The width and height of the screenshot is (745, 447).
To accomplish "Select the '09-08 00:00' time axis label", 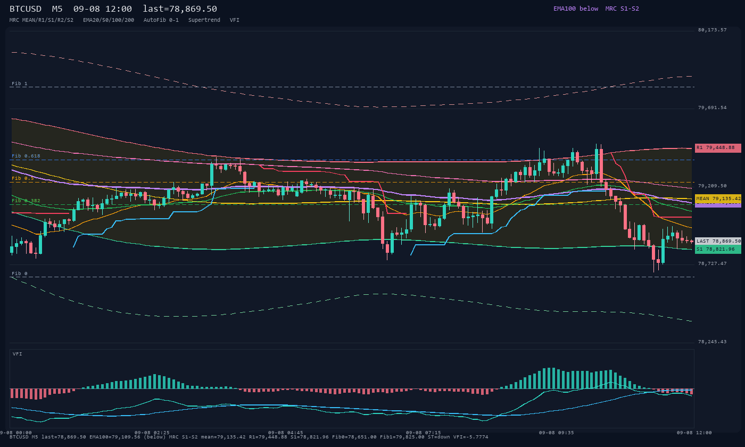I will tap(16, 433).
